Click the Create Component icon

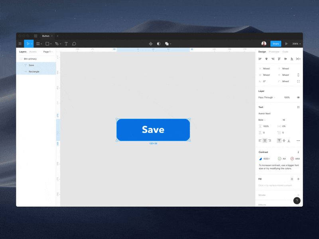tap(151, 44)
